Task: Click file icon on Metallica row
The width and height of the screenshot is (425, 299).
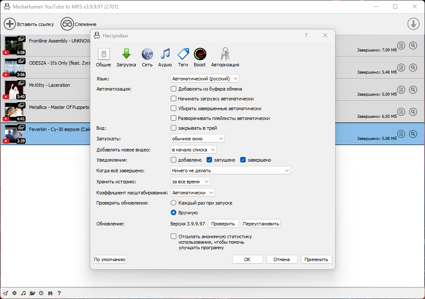Action: pyautogui.click(x=401, y=112)
